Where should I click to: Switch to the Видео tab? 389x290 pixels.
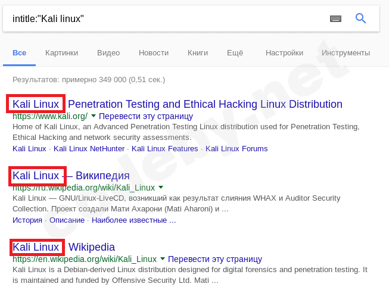point(108,52)
